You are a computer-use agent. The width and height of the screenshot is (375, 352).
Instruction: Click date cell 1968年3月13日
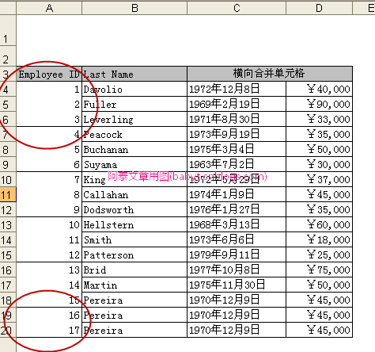point(237,224)
